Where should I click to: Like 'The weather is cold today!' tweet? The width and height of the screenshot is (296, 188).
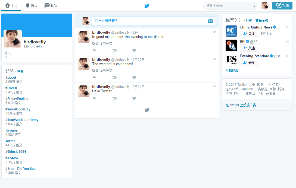pyautogui.click(x=134, y=77)
